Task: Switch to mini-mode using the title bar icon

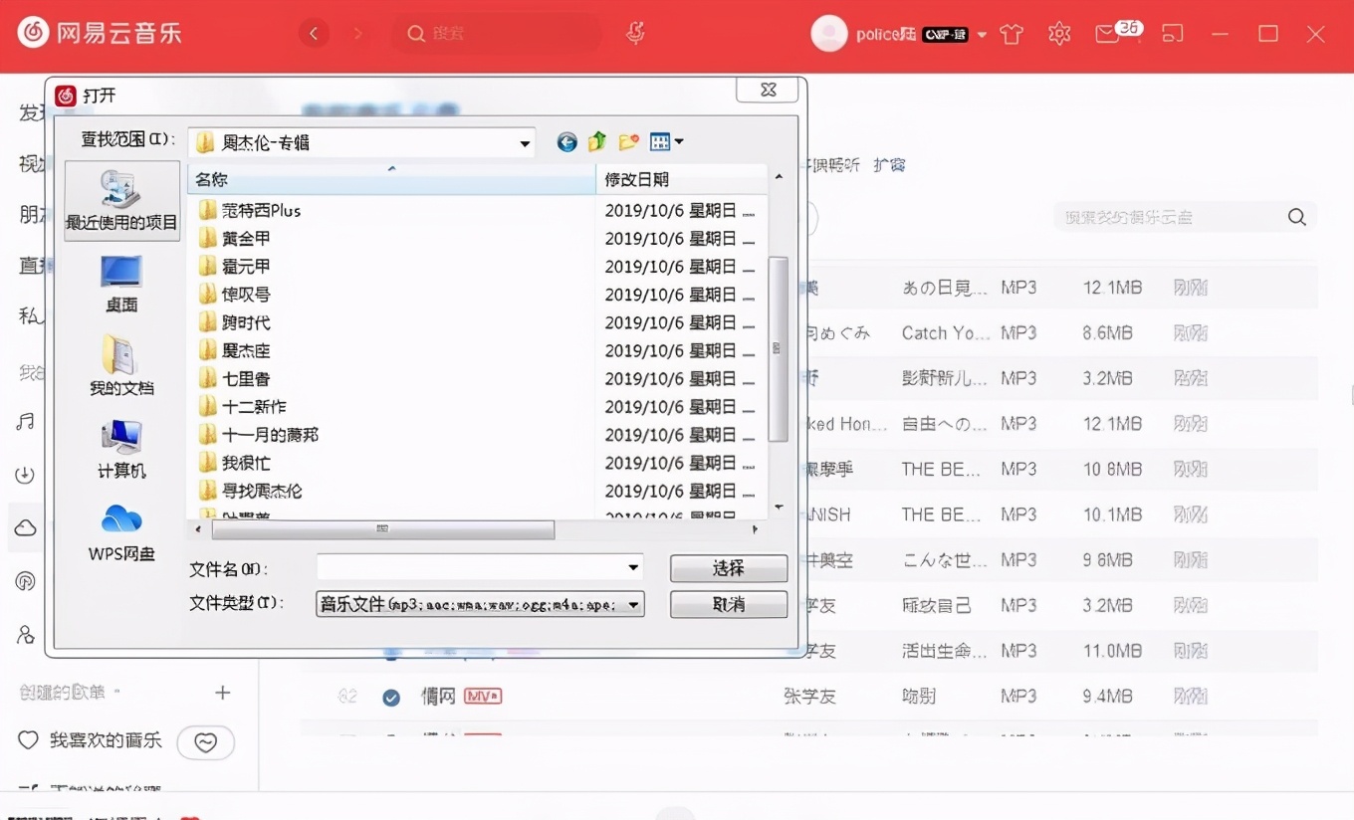Action: (x=1173, y=33)
